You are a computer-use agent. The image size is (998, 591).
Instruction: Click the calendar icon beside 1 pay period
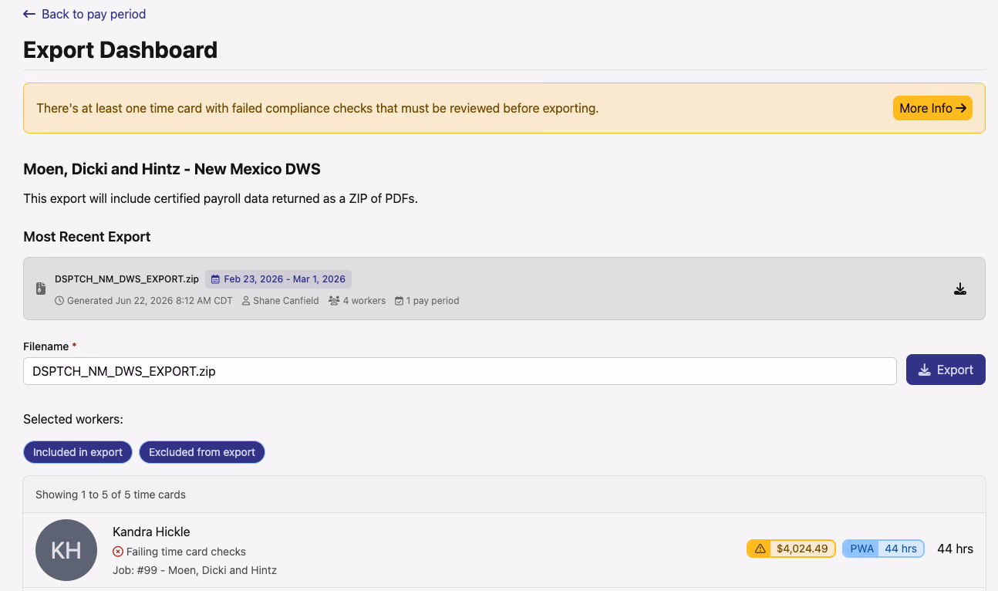[x=399, y=301]
